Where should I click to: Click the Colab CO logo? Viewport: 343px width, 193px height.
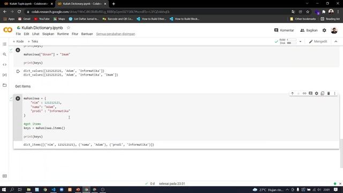pos(8,30)
